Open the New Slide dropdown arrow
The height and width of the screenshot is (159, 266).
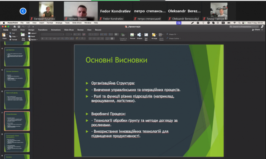click(x=26, y=35)
